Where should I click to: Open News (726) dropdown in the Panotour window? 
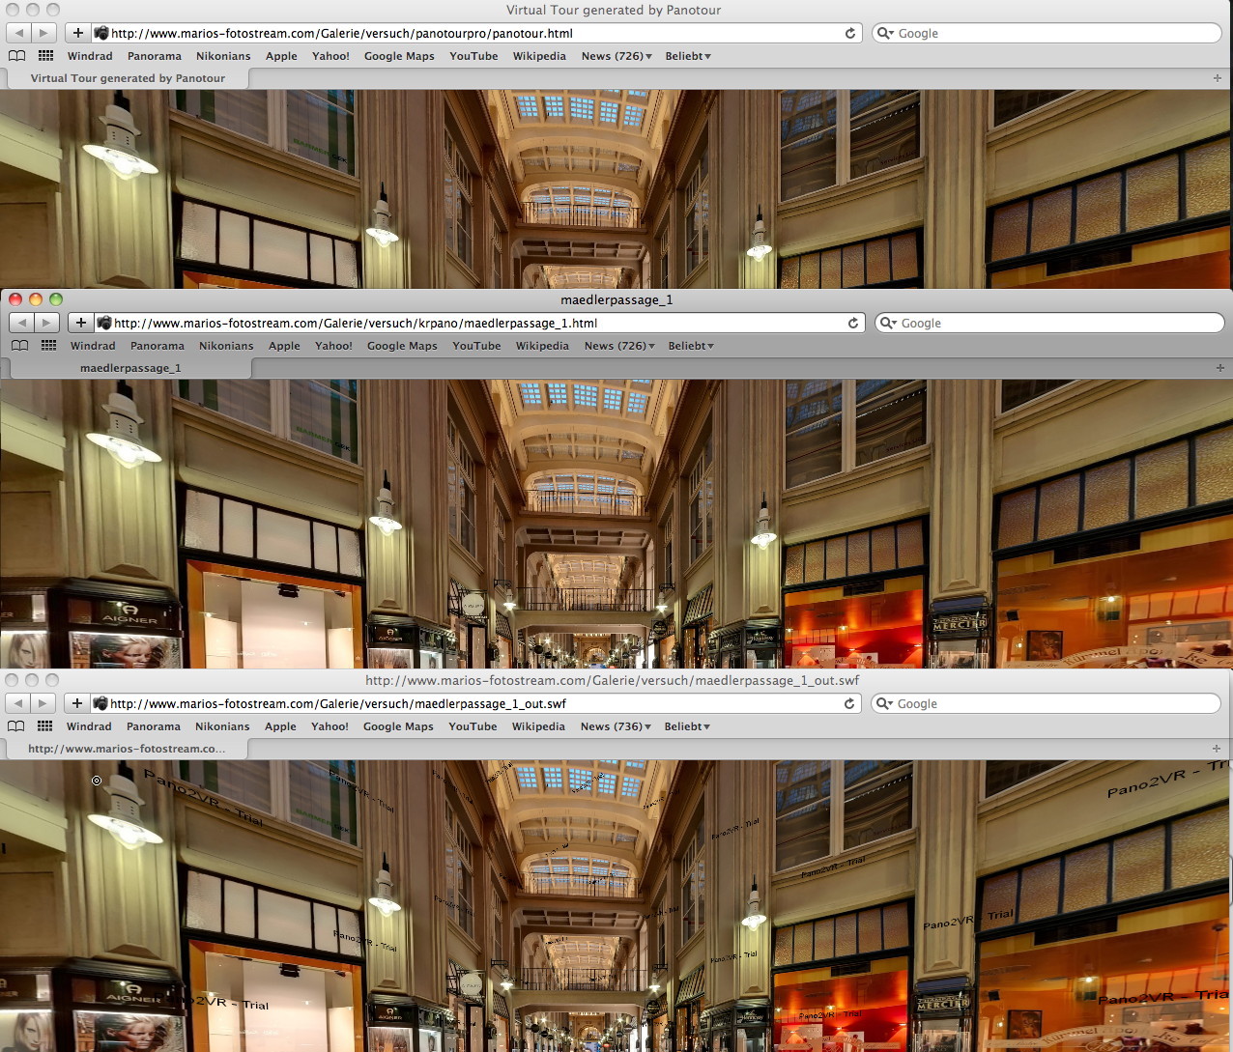point(616,56)
